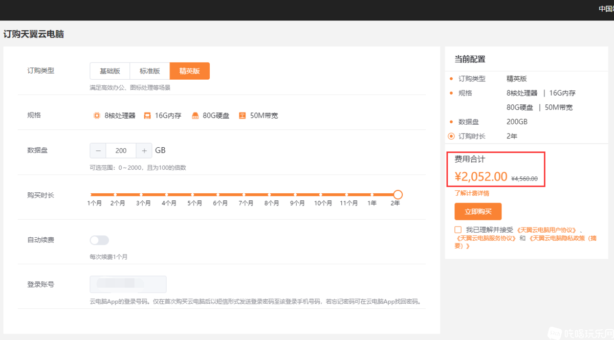Click the 80G硬盘 disk icon
Viewport: 614px width, 340px height.
pyautogui.click(x=195, y=116)
